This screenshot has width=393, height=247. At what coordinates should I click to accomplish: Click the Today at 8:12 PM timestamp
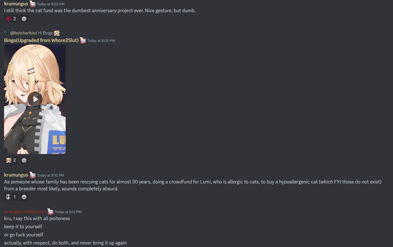[x=68, y=212]
